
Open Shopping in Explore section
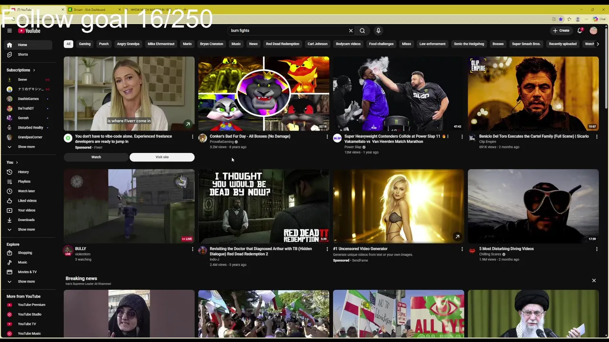(x=29, y=253)
